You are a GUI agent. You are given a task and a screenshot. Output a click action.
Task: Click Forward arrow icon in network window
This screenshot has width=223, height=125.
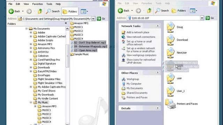[x=138, y=10]
